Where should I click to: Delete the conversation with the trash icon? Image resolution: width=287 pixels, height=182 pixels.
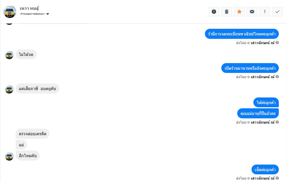coord(227,12)
